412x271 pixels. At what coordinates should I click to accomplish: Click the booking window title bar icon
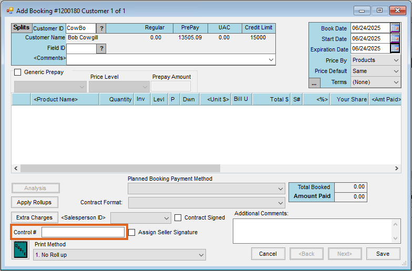pyautogui.click(x=10, y=11)
